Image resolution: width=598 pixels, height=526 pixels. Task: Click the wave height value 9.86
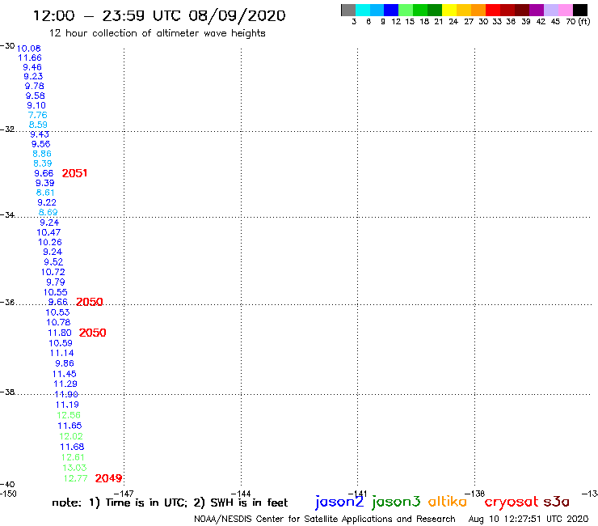pyautogui.click(x=65, y=363)
